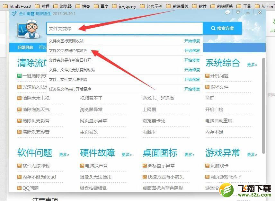This screenshot has width=275, height=201.
Task: Click the 主页被改 repair link
Action: [x=89, y=132]
